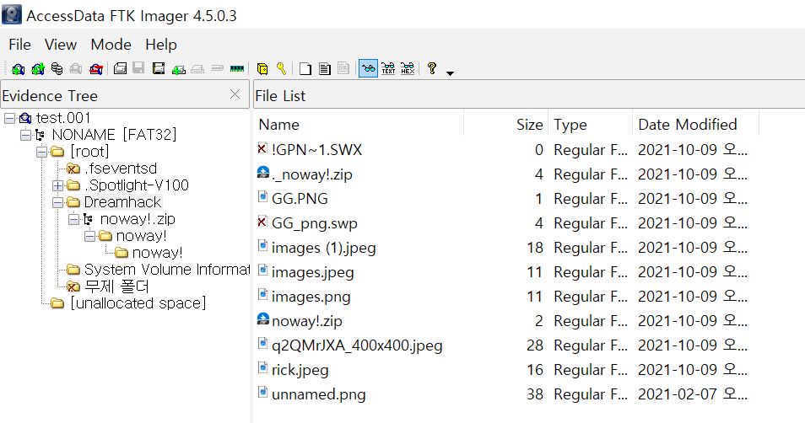Select images.png in the file list

tap(311, 297)
